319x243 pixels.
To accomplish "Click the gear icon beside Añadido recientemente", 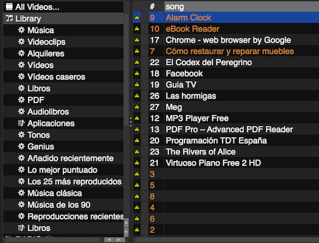I will (x=21, y=158).
